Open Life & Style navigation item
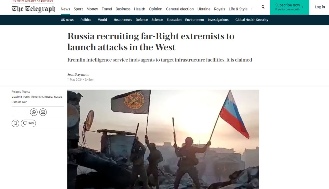The width and height of the screenshot is (329, 189). click(x=238, y=9)
